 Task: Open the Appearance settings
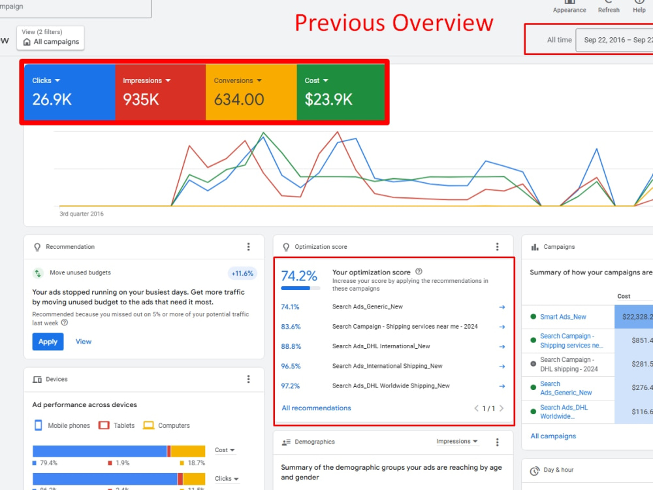click(x=569, y=7)
